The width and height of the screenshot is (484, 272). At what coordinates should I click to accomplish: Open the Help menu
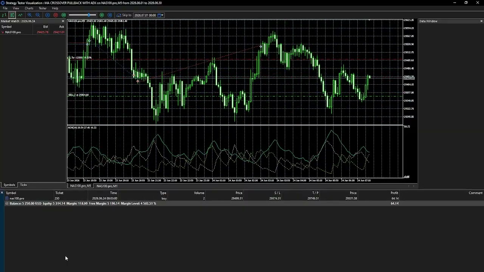click(x=55, y=8)
